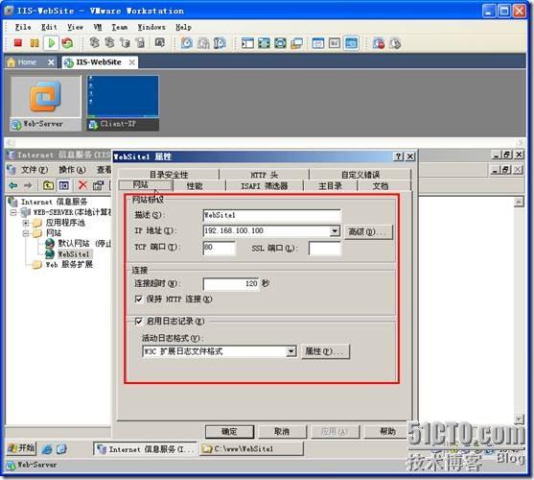Image resolution: width=534 pixels, height=480 pixels.
Task: Select the default web site tree item
Action: pyautogui.click(x=84, y=244)
